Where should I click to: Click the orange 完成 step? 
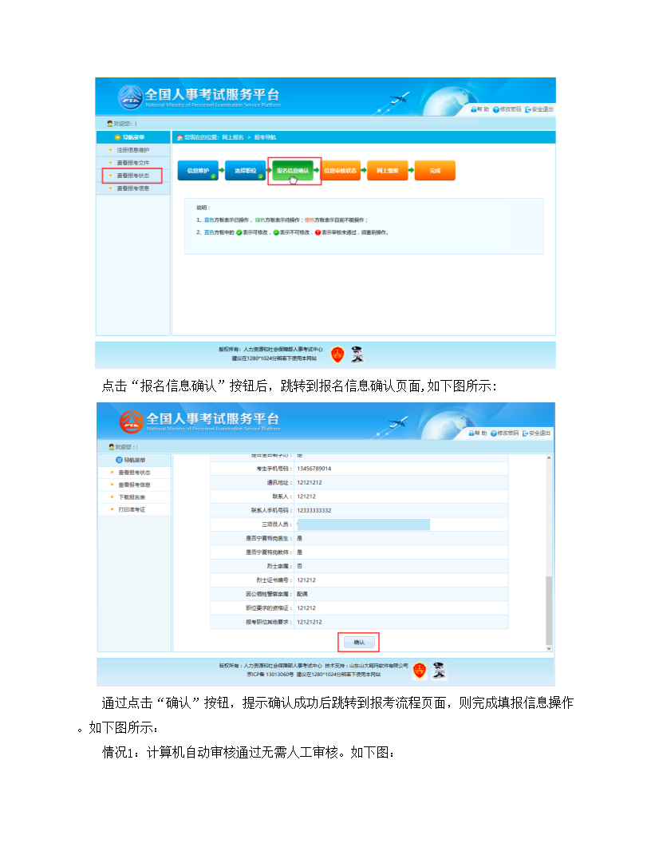tap(435, 170)
